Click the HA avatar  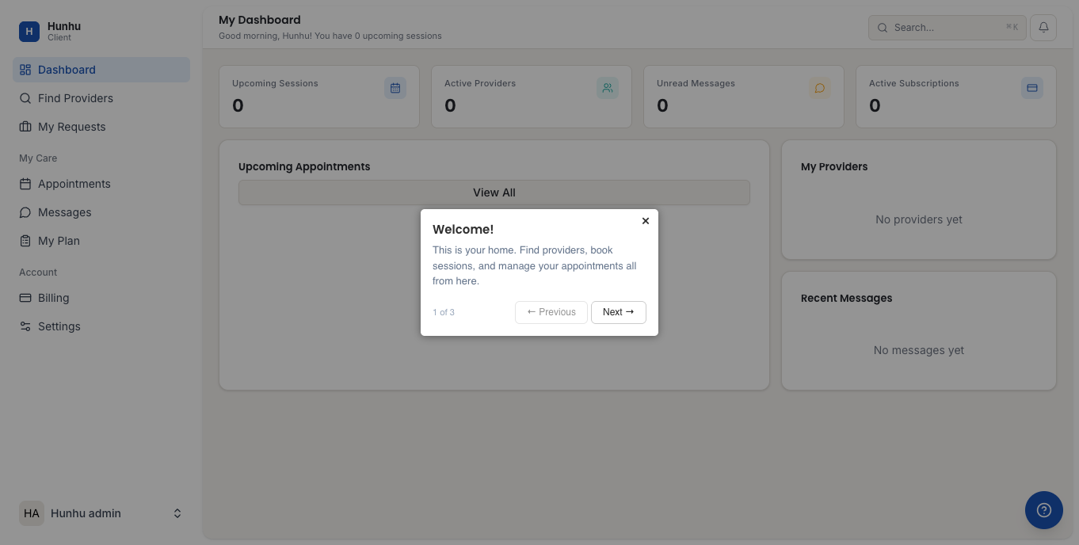[x=32, y=513]
